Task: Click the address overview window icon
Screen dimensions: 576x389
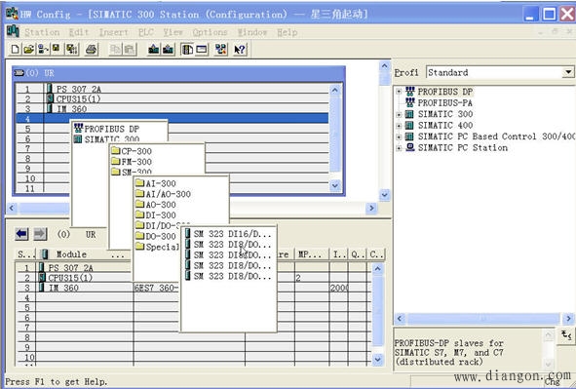Action: click(x=202, y=49)
